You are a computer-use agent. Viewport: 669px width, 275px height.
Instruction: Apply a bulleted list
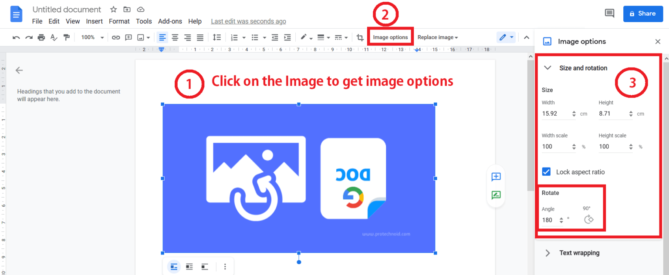(256, 37)
